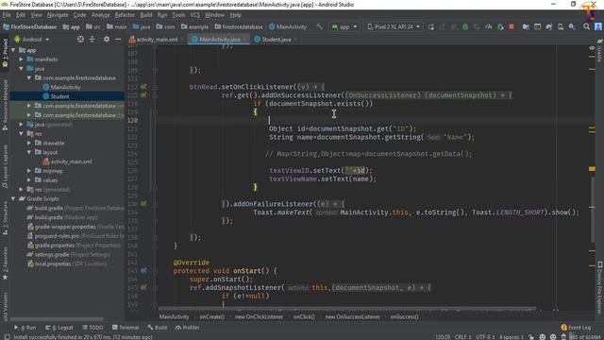Click the Favorites star side tab

5,264
